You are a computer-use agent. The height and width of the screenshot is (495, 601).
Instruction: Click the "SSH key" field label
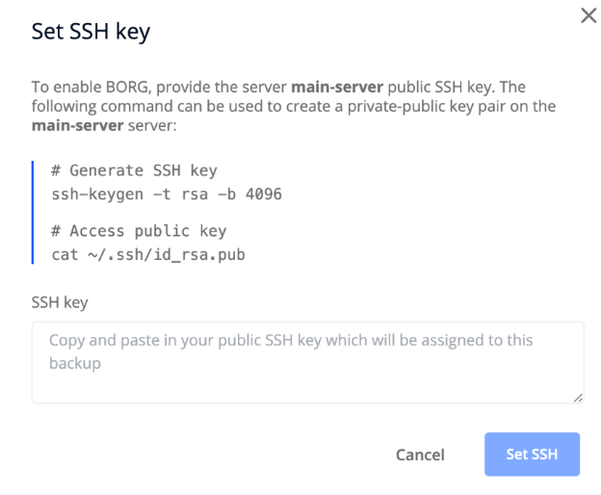pos(60,302)
